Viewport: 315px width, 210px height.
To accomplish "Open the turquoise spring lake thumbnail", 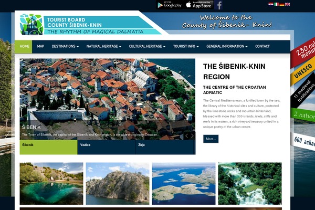I will [51, 183].
